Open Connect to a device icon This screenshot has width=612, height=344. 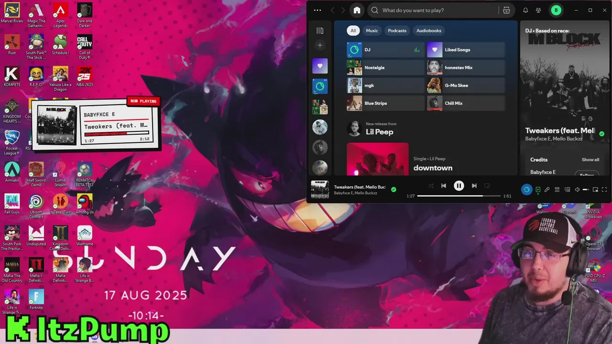coord(567,190)
